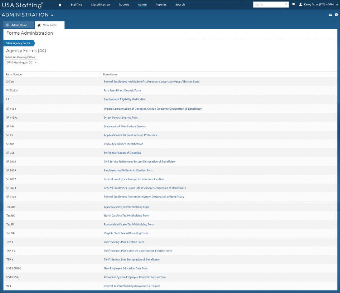Open the Employment Eligibility Verification link

tap(125, 99)
